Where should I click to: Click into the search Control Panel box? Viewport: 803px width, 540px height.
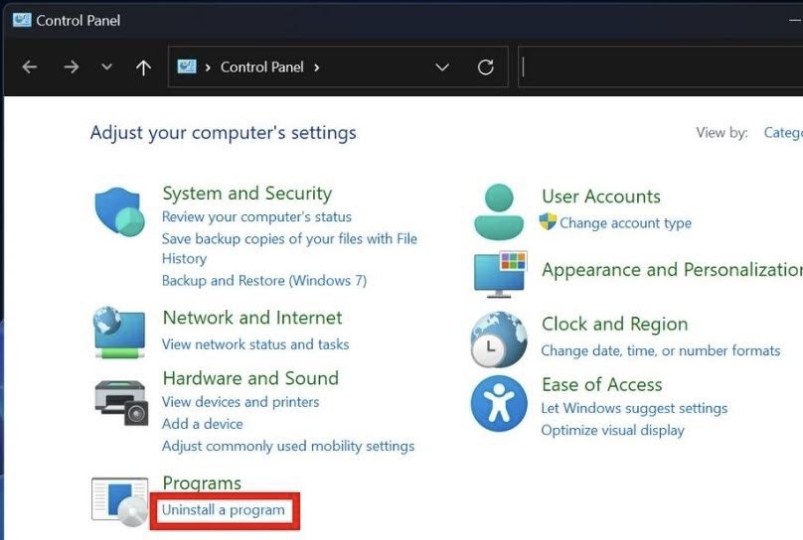pyautogui.click(x=660, y=67)
